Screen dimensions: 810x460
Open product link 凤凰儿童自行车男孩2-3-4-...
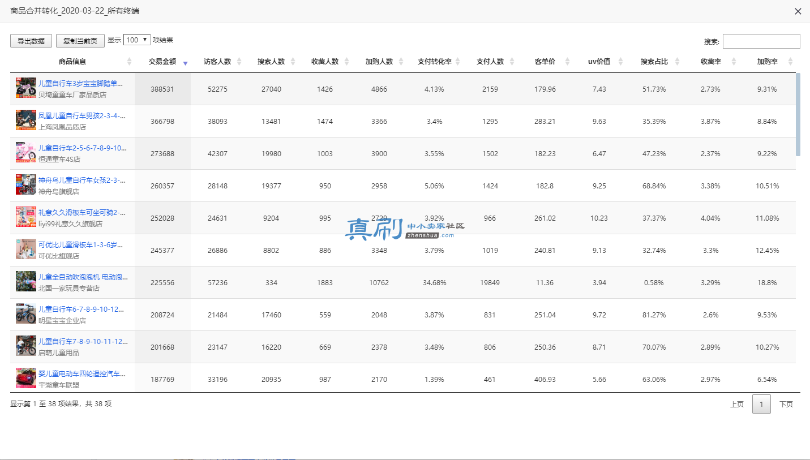coord(82,116)
